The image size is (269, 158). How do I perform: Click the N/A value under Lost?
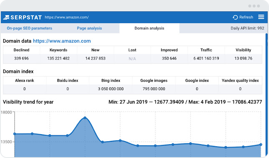(132, 59)
